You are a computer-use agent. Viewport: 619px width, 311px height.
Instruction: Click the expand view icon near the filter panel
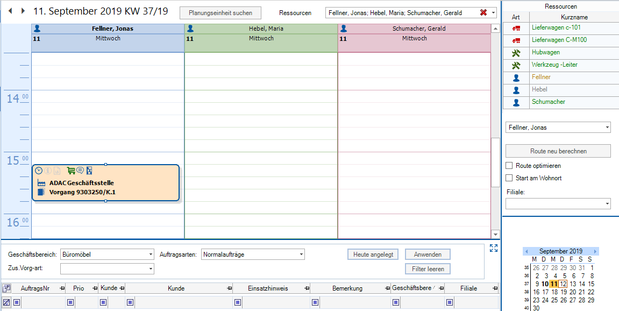point(494,249)
